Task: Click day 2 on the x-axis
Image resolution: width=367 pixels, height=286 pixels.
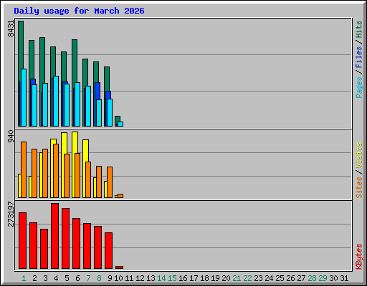Action: (x=34, y=278)
